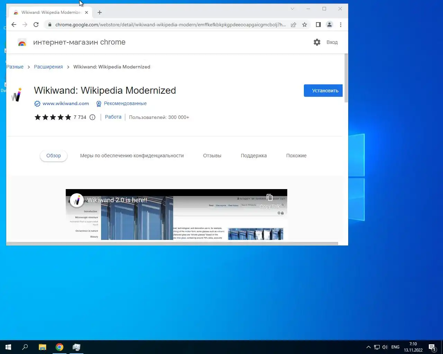Open Chrome three-dot menu
The width and height of the screenshot is (443, 354).
tap(341, 25)
